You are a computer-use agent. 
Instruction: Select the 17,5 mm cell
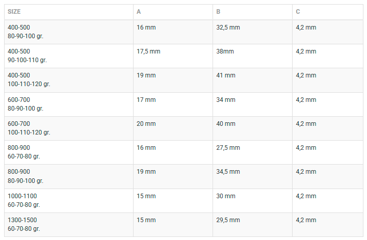148,51
